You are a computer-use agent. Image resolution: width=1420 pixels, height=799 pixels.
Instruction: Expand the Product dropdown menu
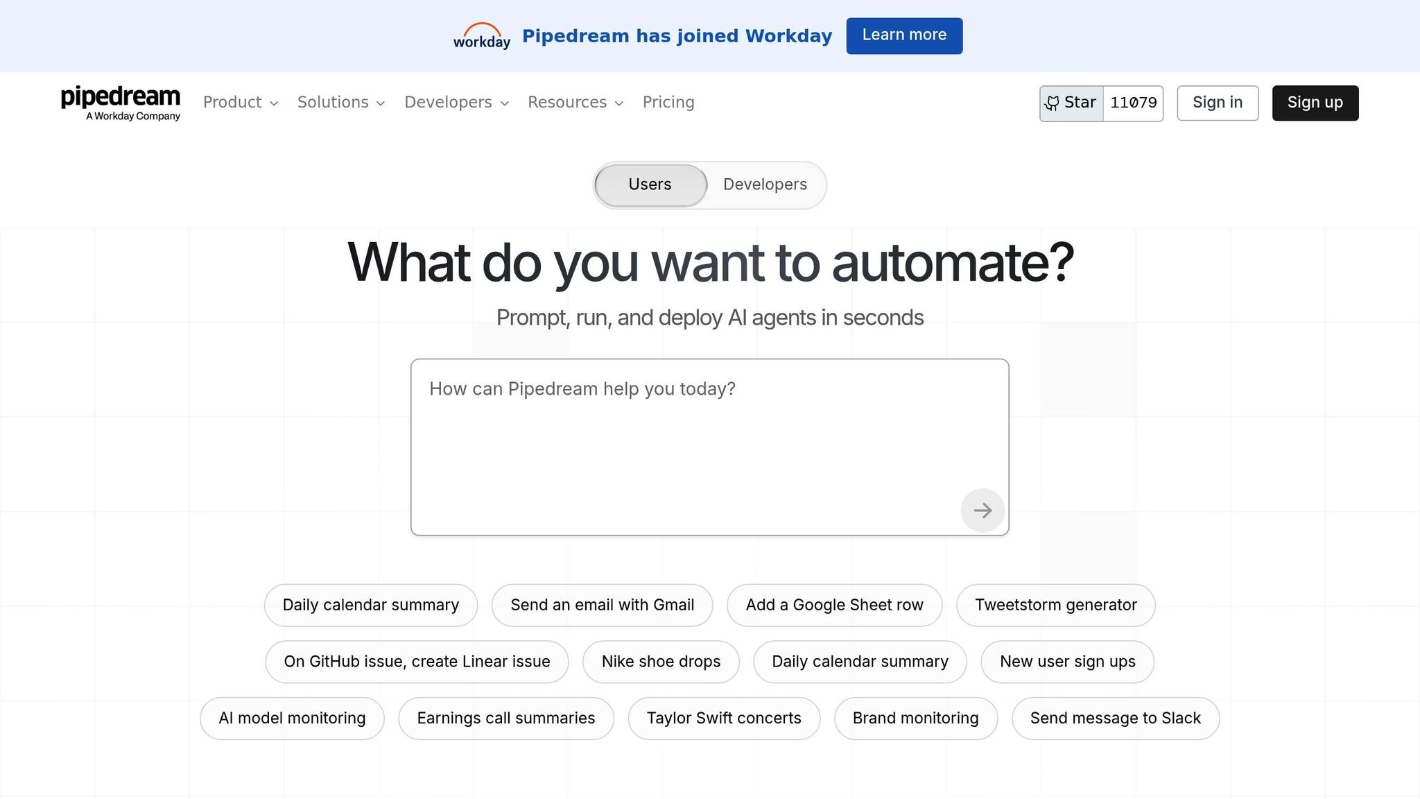(240, 103)
